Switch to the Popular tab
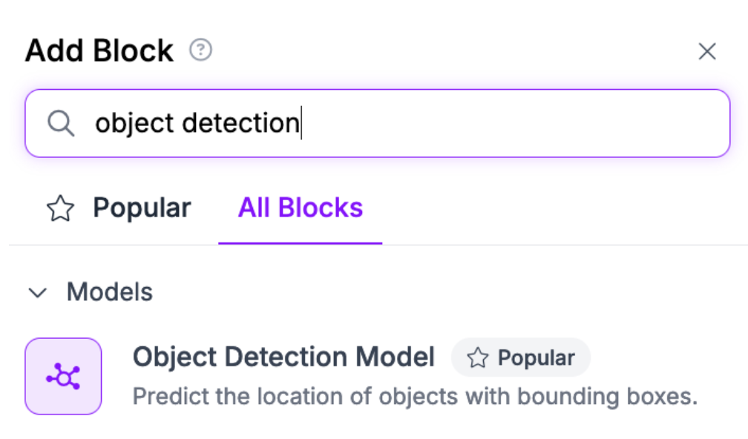Screen dimensions: 748x439 point(141,208)
